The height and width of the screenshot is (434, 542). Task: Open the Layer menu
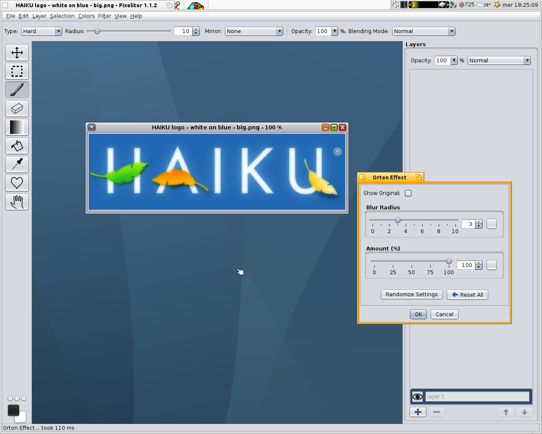(39, 16)
